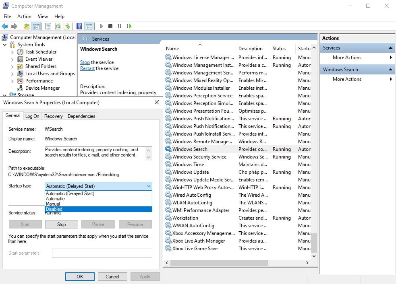
Task: Click the Local Users and Groups icon
Action: click(20, 73)
